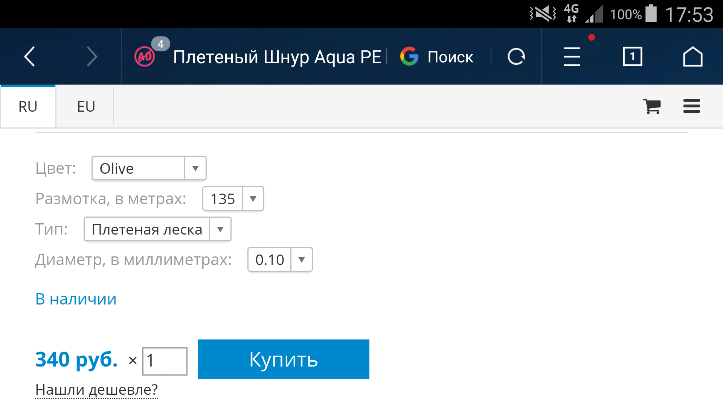Expand the 0.10 diameter dropdown
The width and height of the screenshot is (723, 406).
click(x=280, y=260)
